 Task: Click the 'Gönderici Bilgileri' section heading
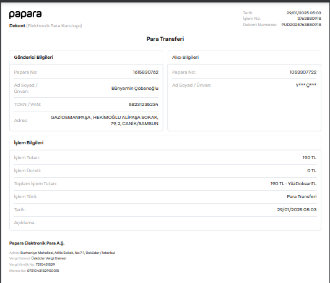(33, 57)
